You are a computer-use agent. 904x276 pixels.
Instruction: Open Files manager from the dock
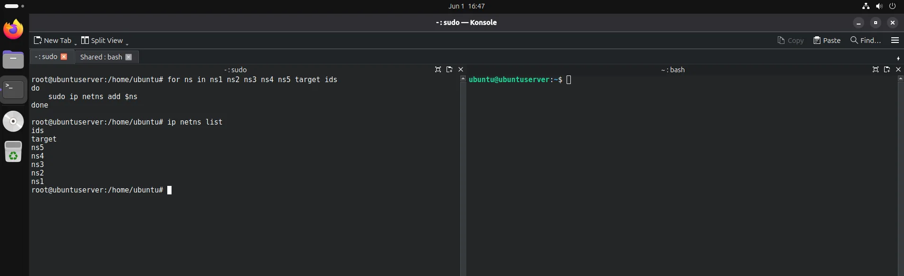point(13,59)
